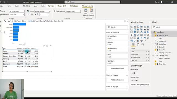Select the Matrix visual
The width and height of the screenshot is (177, 99).
(138, 38)
